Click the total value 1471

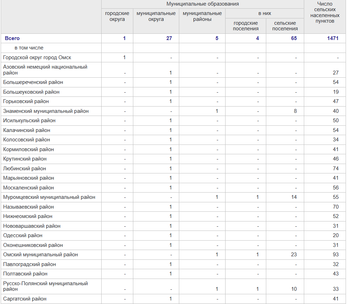tap(332, 38)
